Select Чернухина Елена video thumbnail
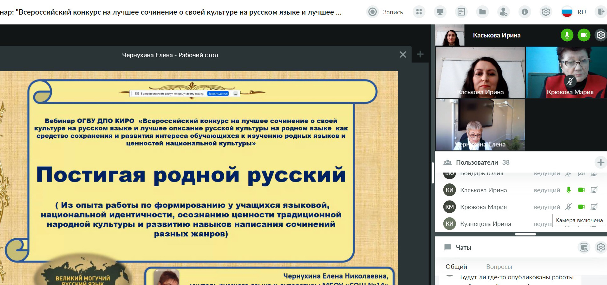Screen dimensions: 607x285 point(480,124)
